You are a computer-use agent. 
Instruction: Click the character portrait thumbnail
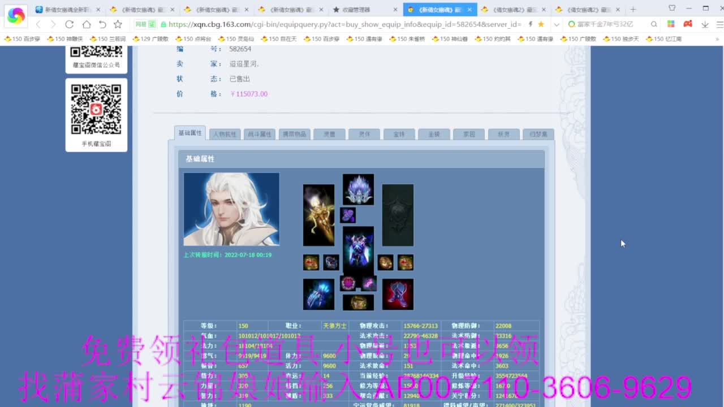[231, 210]
